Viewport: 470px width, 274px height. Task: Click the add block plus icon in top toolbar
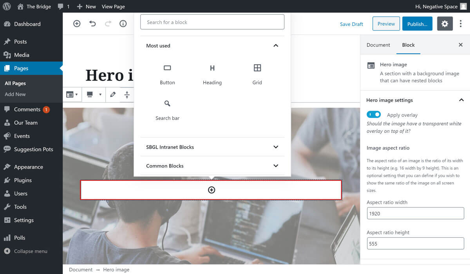(77, 24)
